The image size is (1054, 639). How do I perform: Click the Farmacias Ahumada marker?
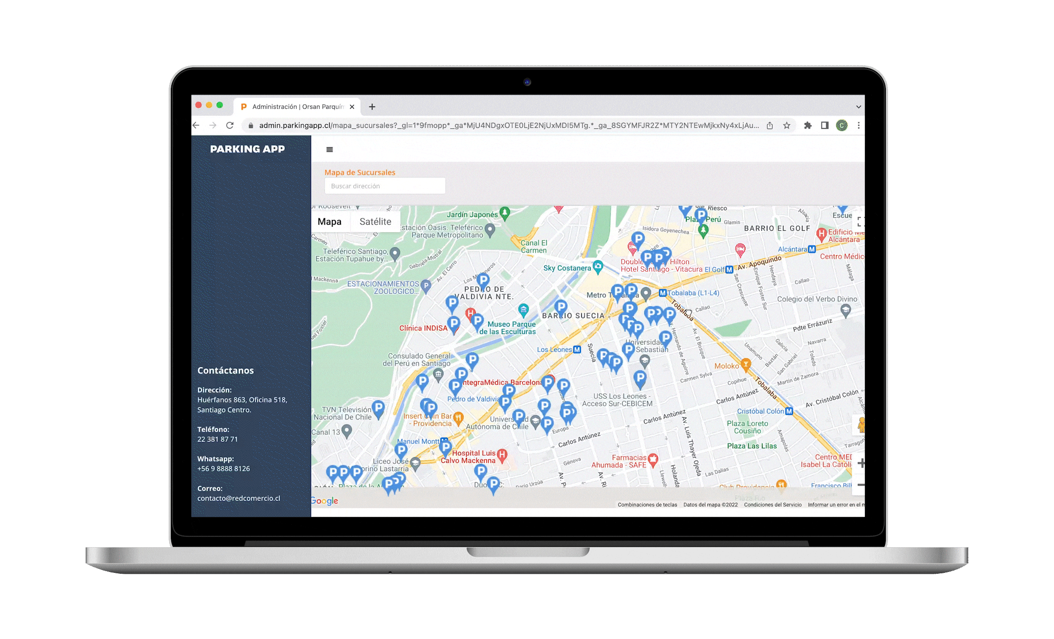pyautogui.click(x=653, y=460)
